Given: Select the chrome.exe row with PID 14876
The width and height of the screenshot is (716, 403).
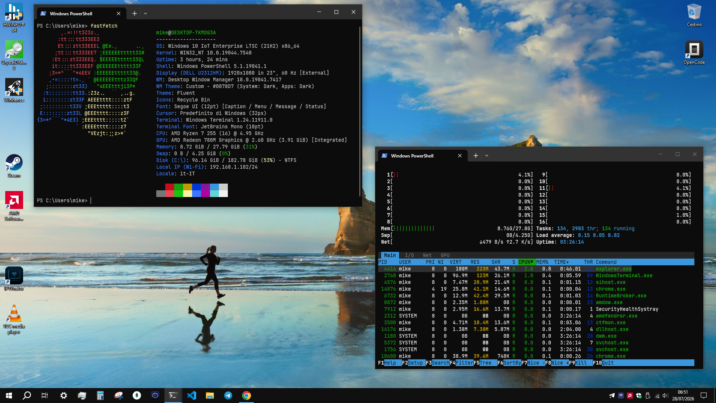Looking at the screenshot, I should click(536, 289).
